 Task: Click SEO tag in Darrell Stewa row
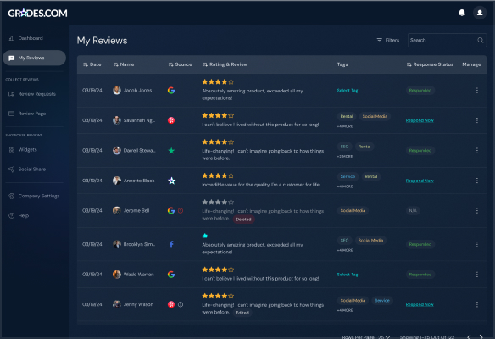(x=344, y=147)
